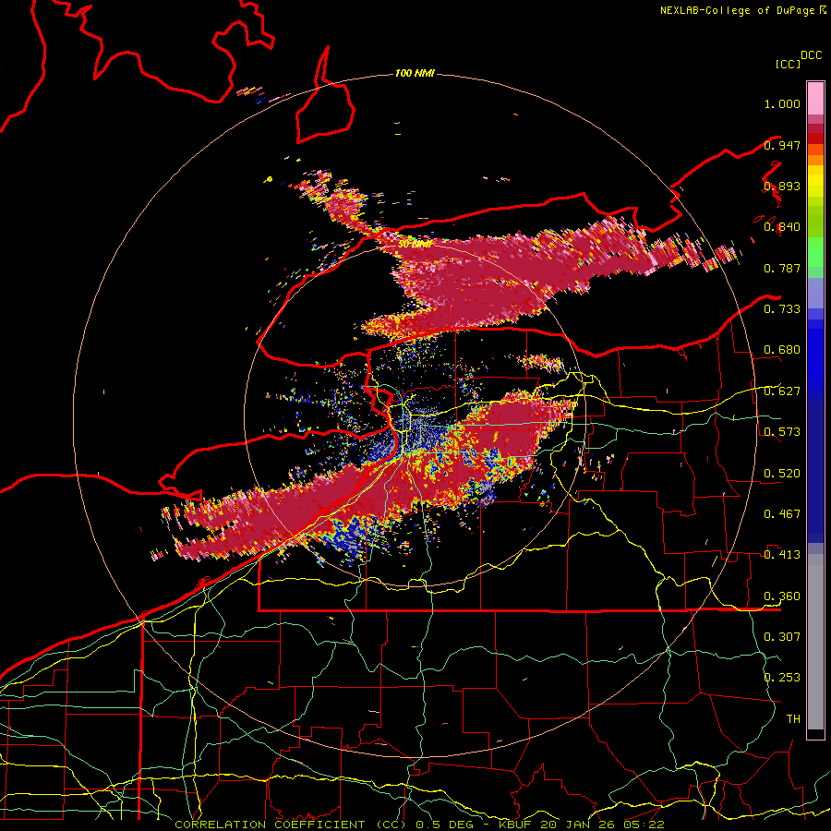Click the 0.253 value on the color scale
831x831 pixels.
782,678
